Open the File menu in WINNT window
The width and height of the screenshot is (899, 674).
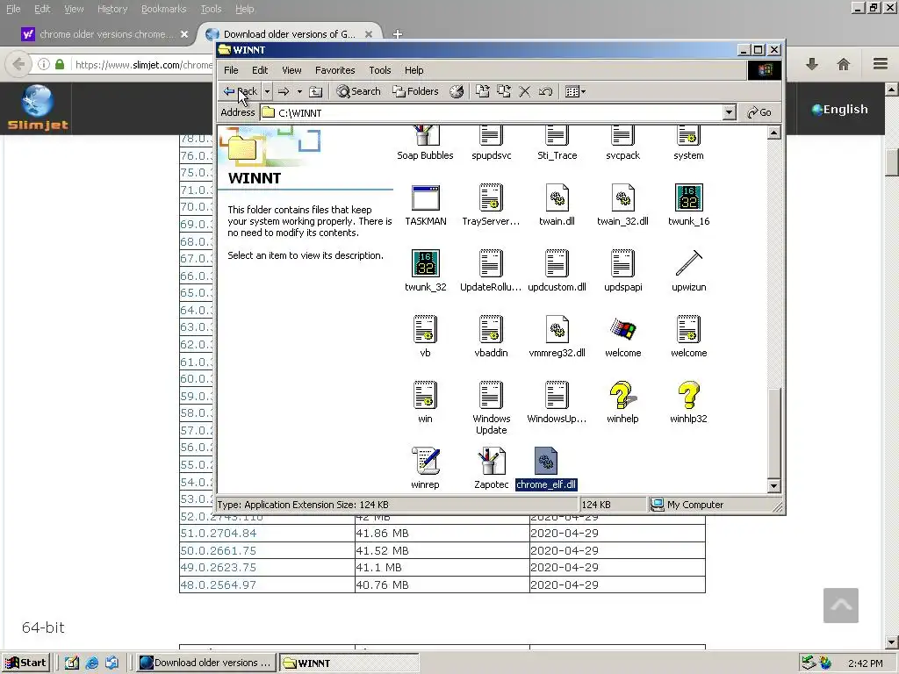[x=231, y=70]
